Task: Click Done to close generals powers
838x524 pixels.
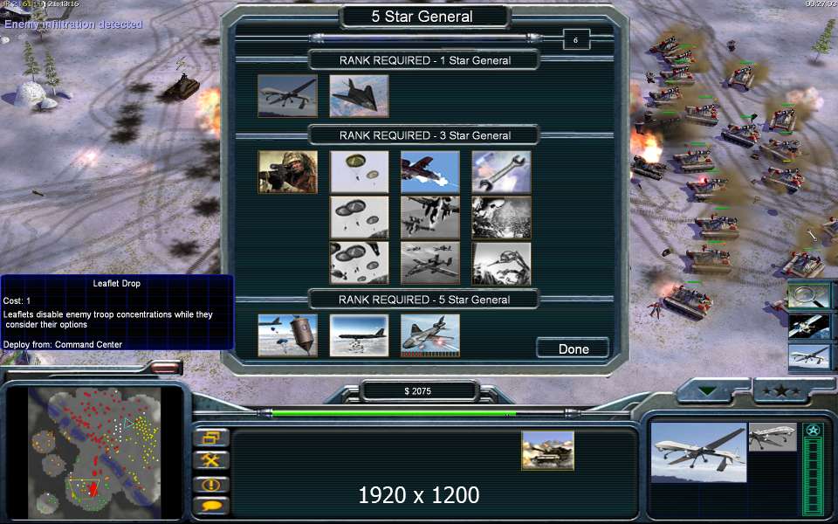Action: click(573, 348)
